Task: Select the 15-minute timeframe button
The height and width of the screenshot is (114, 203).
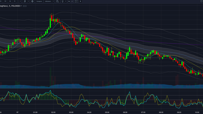Action: pyautogui.click(x=14, y=1)
